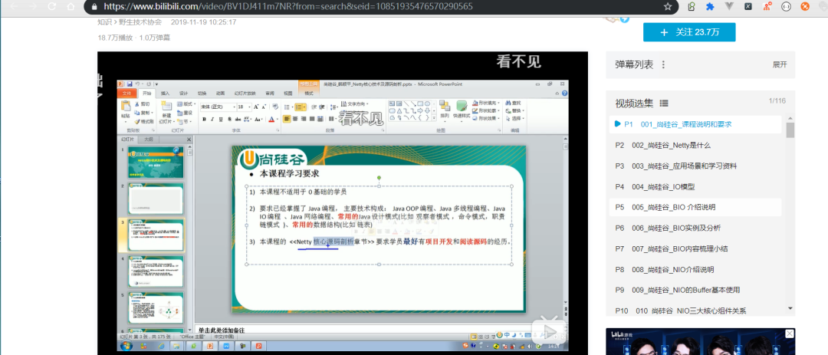Click the browser back arrow

click(15, 6)
